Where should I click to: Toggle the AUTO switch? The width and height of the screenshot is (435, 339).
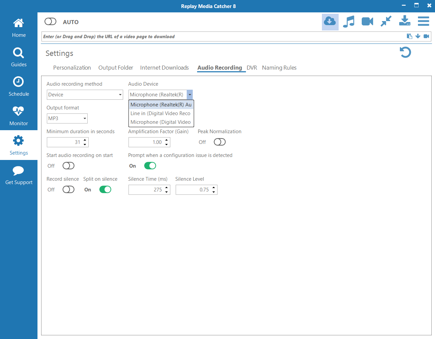pos(51,22)
